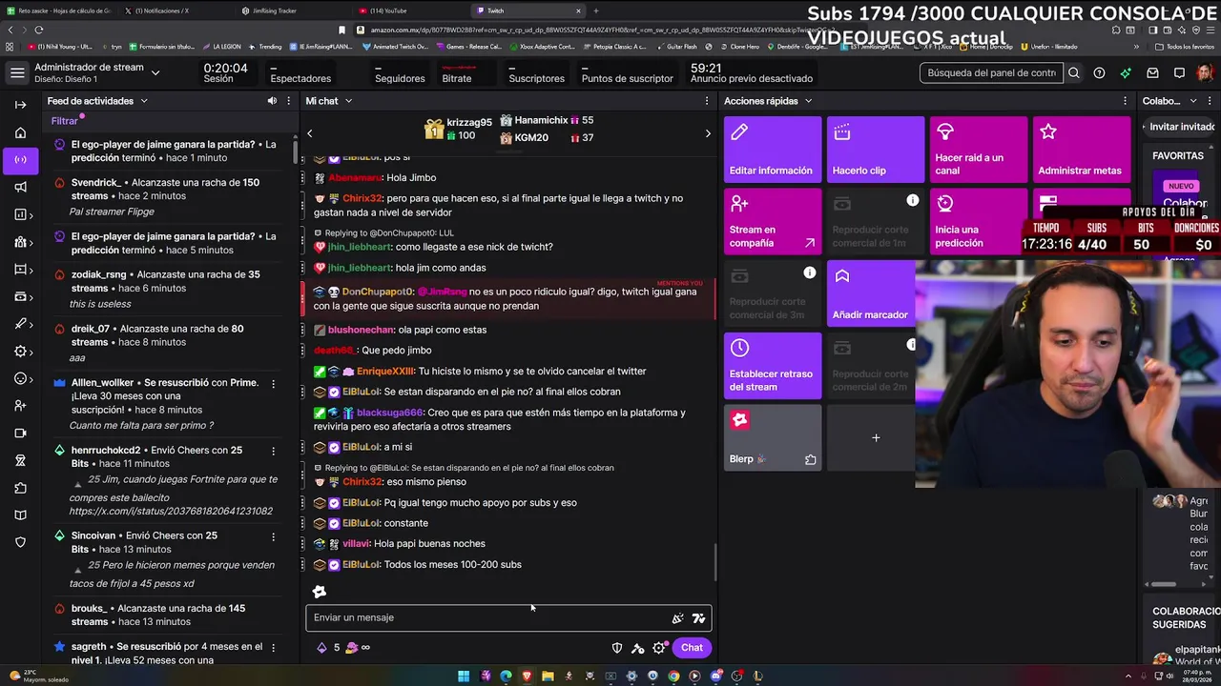This screenshot has width=1221, height=686.
Task: Open Acciones rápidas options menu
Action: point(1126,101)
